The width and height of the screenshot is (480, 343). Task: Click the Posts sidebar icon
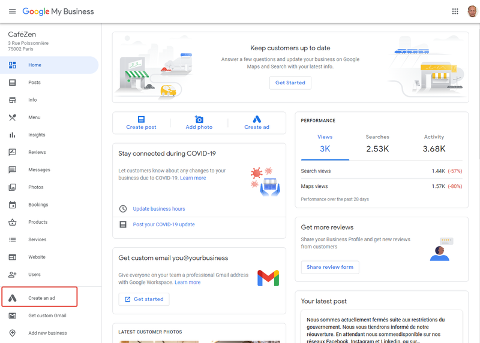(x=12, y=83)
